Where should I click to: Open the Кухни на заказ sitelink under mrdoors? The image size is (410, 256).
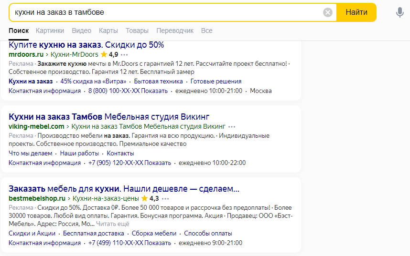click(31, 82)
